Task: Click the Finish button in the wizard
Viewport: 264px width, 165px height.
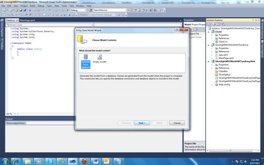Action: 159,123
